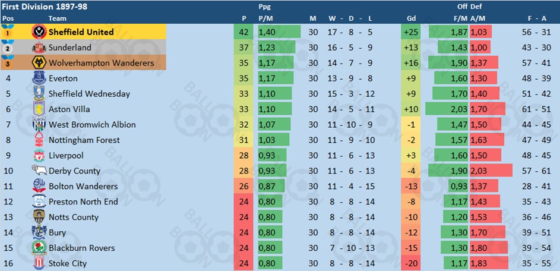Click the Sheffield United club crest

(39, 32)
